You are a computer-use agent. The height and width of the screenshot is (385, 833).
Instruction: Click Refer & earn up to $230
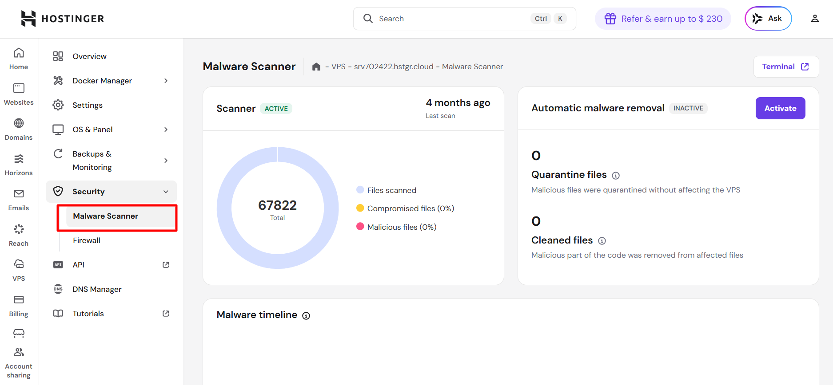click(663, 19)
